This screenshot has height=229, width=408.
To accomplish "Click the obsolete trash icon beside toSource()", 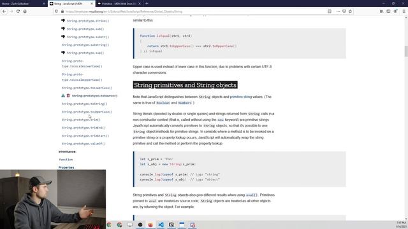I will click(x=68, y=95).
